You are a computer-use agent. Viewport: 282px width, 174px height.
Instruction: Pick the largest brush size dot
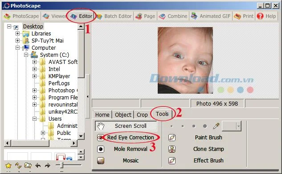[x=205, y=126]
